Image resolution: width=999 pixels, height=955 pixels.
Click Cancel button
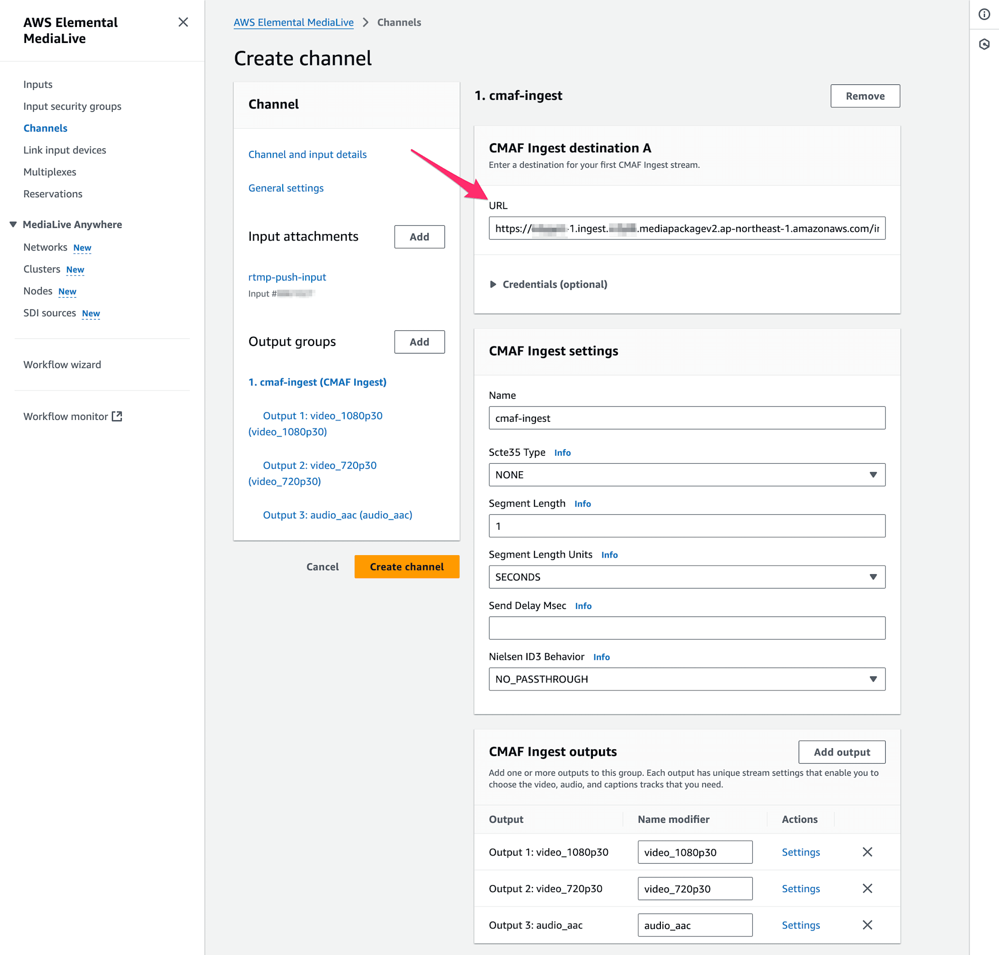pos(323,567)
